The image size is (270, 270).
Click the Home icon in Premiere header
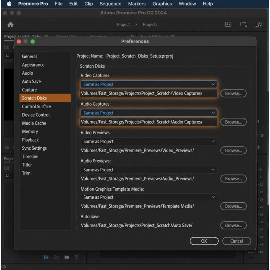tap(11, 25)
